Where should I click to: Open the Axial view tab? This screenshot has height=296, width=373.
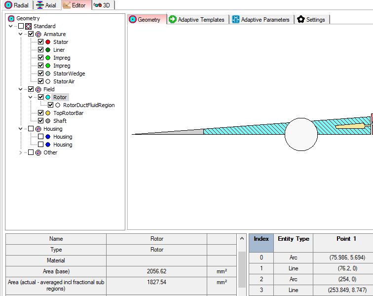click(46, 5)
